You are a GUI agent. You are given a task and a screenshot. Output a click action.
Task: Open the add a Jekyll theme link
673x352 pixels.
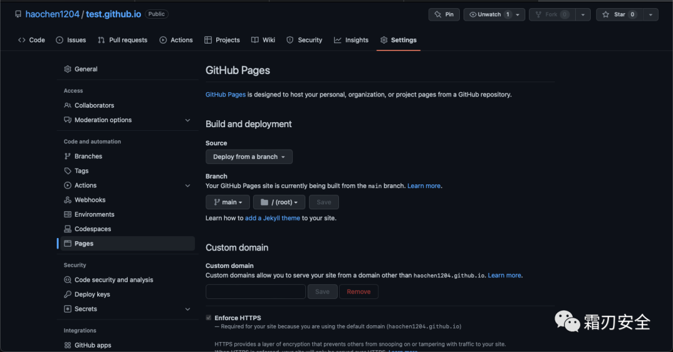point(272,218)
